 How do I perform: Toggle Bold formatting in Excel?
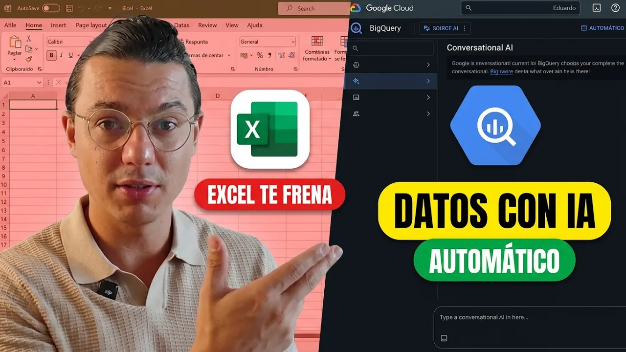(52, 55)
